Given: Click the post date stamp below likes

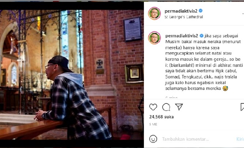Looking at the screenshot, I should click(x=153, y=124).
